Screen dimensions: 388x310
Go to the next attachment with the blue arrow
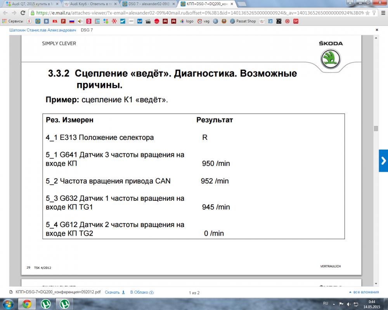(383, 161)
